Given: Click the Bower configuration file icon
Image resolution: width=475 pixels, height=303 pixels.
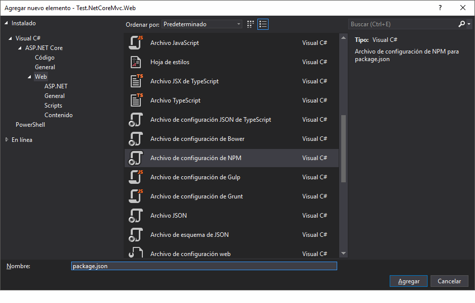Looking at the screenshot, I should tap(136, 139).
